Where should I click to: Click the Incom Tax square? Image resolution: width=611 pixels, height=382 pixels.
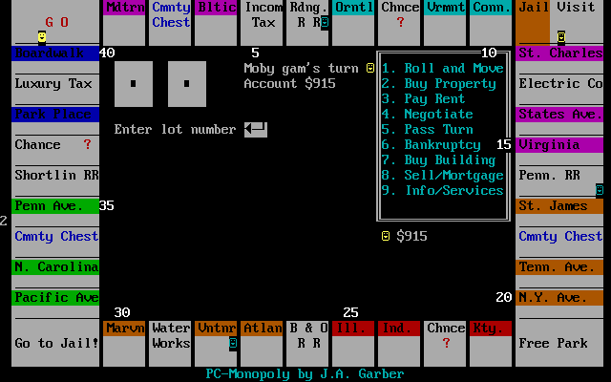[x=262, y=23]
